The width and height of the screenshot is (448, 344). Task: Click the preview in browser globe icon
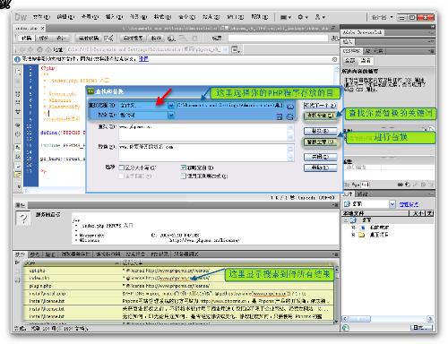tap(171, 39)
